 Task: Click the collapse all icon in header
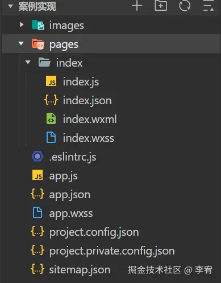tap(209, 6)
